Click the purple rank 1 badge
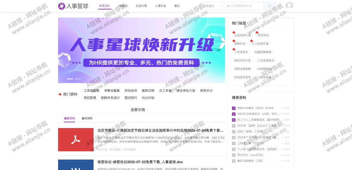 234,108
